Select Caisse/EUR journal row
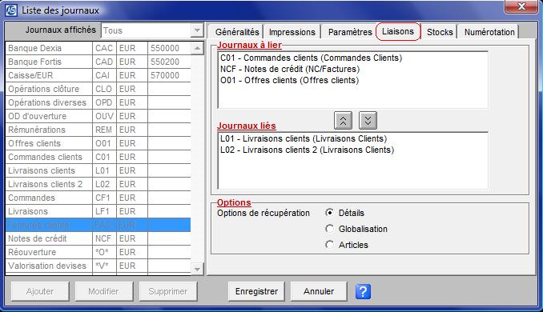Image resolution: width=543 pixels, height=312 pixels. (98, 75)
